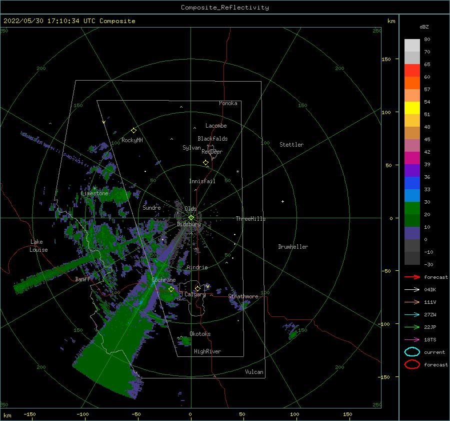The width and height of the screenshot is (450, 421).
Task: Click the white 04DK arrow legend icon
Action: pyautogui.click(x=412, y=290)
